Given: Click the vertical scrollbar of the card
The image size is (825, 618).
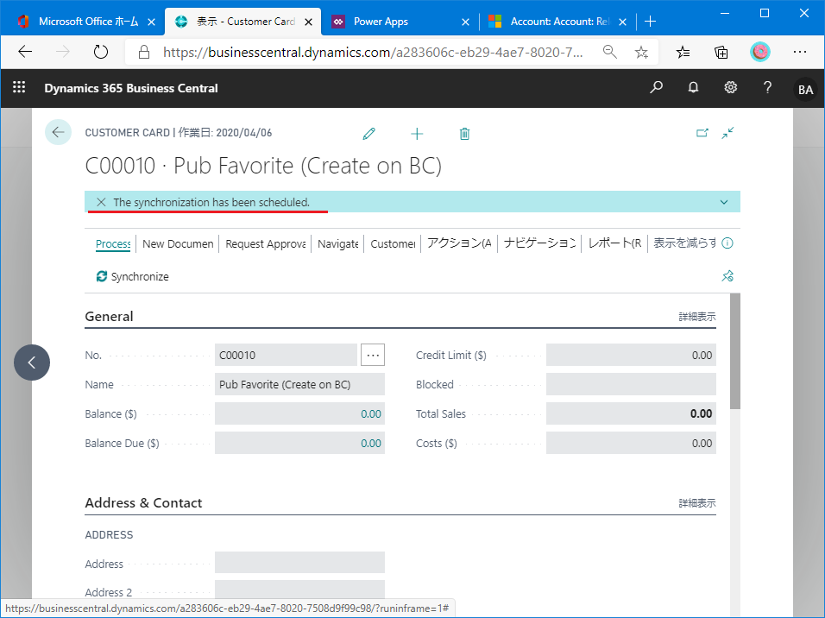Looking at the screenshot, I should (x=735, y=351).
